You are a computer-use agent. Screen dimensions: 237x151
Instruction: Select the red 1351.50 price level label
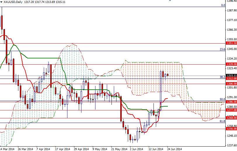coord(231,43)
